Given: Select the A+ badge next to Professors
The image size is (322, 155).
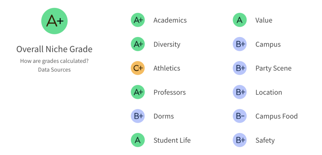Looking at the screenshot, I should (138, 92).
